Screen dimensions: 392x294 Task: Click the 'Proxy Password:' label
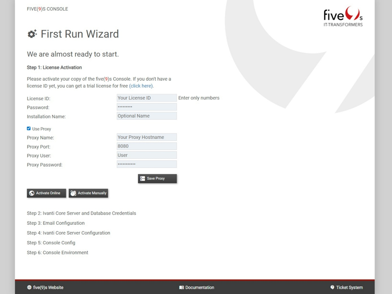45,165
